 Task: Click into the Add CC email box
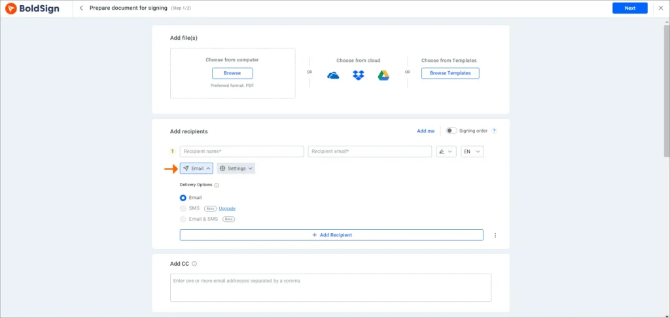pyautogui.click(x=330, y=288)
